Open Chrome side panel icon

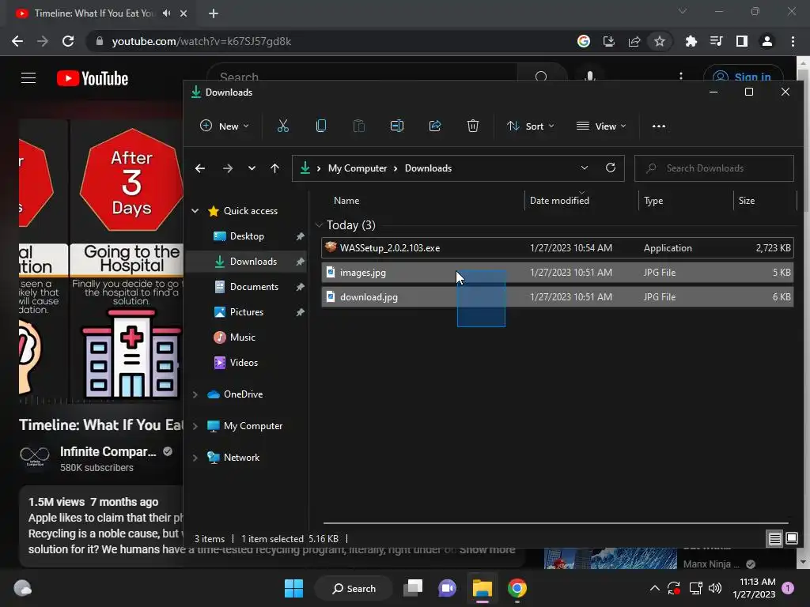742,41
